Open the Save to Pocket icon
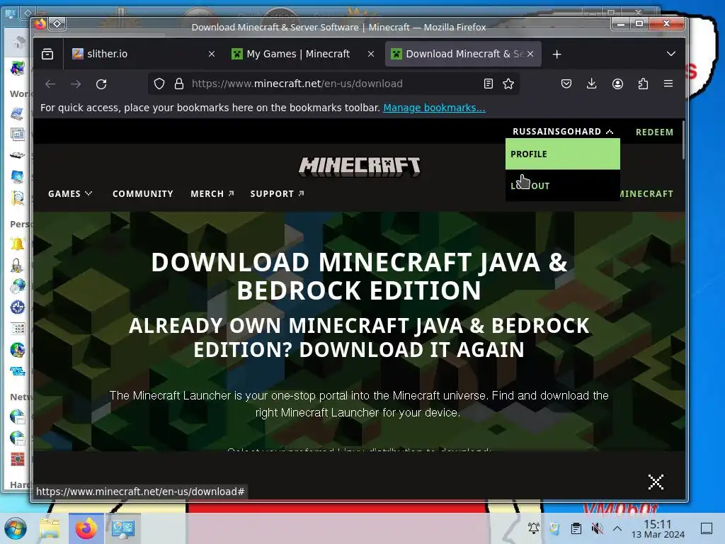 pos(566,84)
